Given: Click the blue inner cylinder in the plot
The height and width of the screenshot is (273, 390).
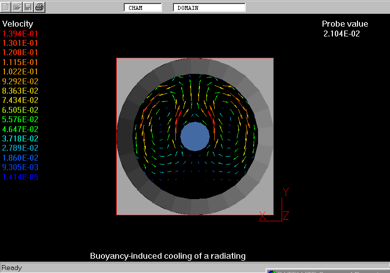Looking at the screenshot, I should pyautogui.click(x=195, y=136).
